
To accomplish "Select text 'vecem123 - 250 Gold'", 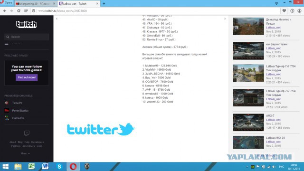I will click(x=160, y=102).
